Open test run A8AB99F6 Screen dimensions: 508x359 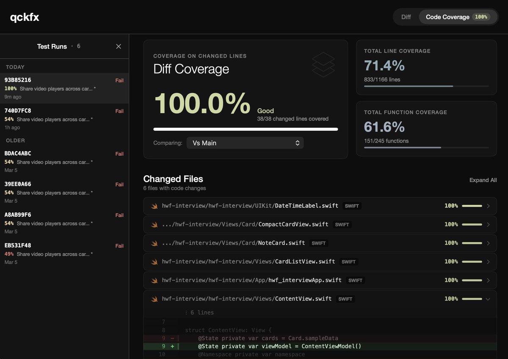(64, 223)
